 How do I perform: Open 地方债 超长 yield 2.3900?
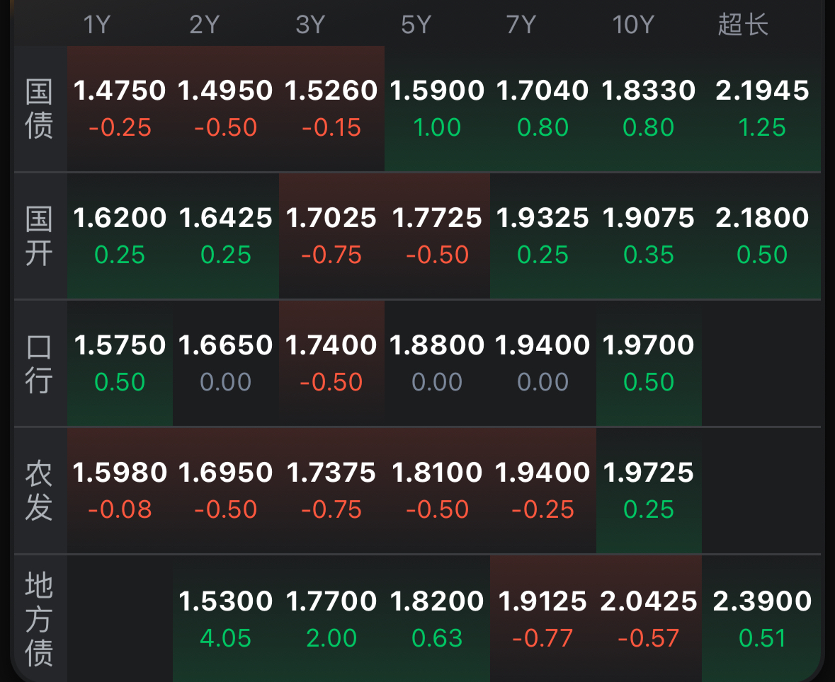pyautogui.click(x=762, y=619)
